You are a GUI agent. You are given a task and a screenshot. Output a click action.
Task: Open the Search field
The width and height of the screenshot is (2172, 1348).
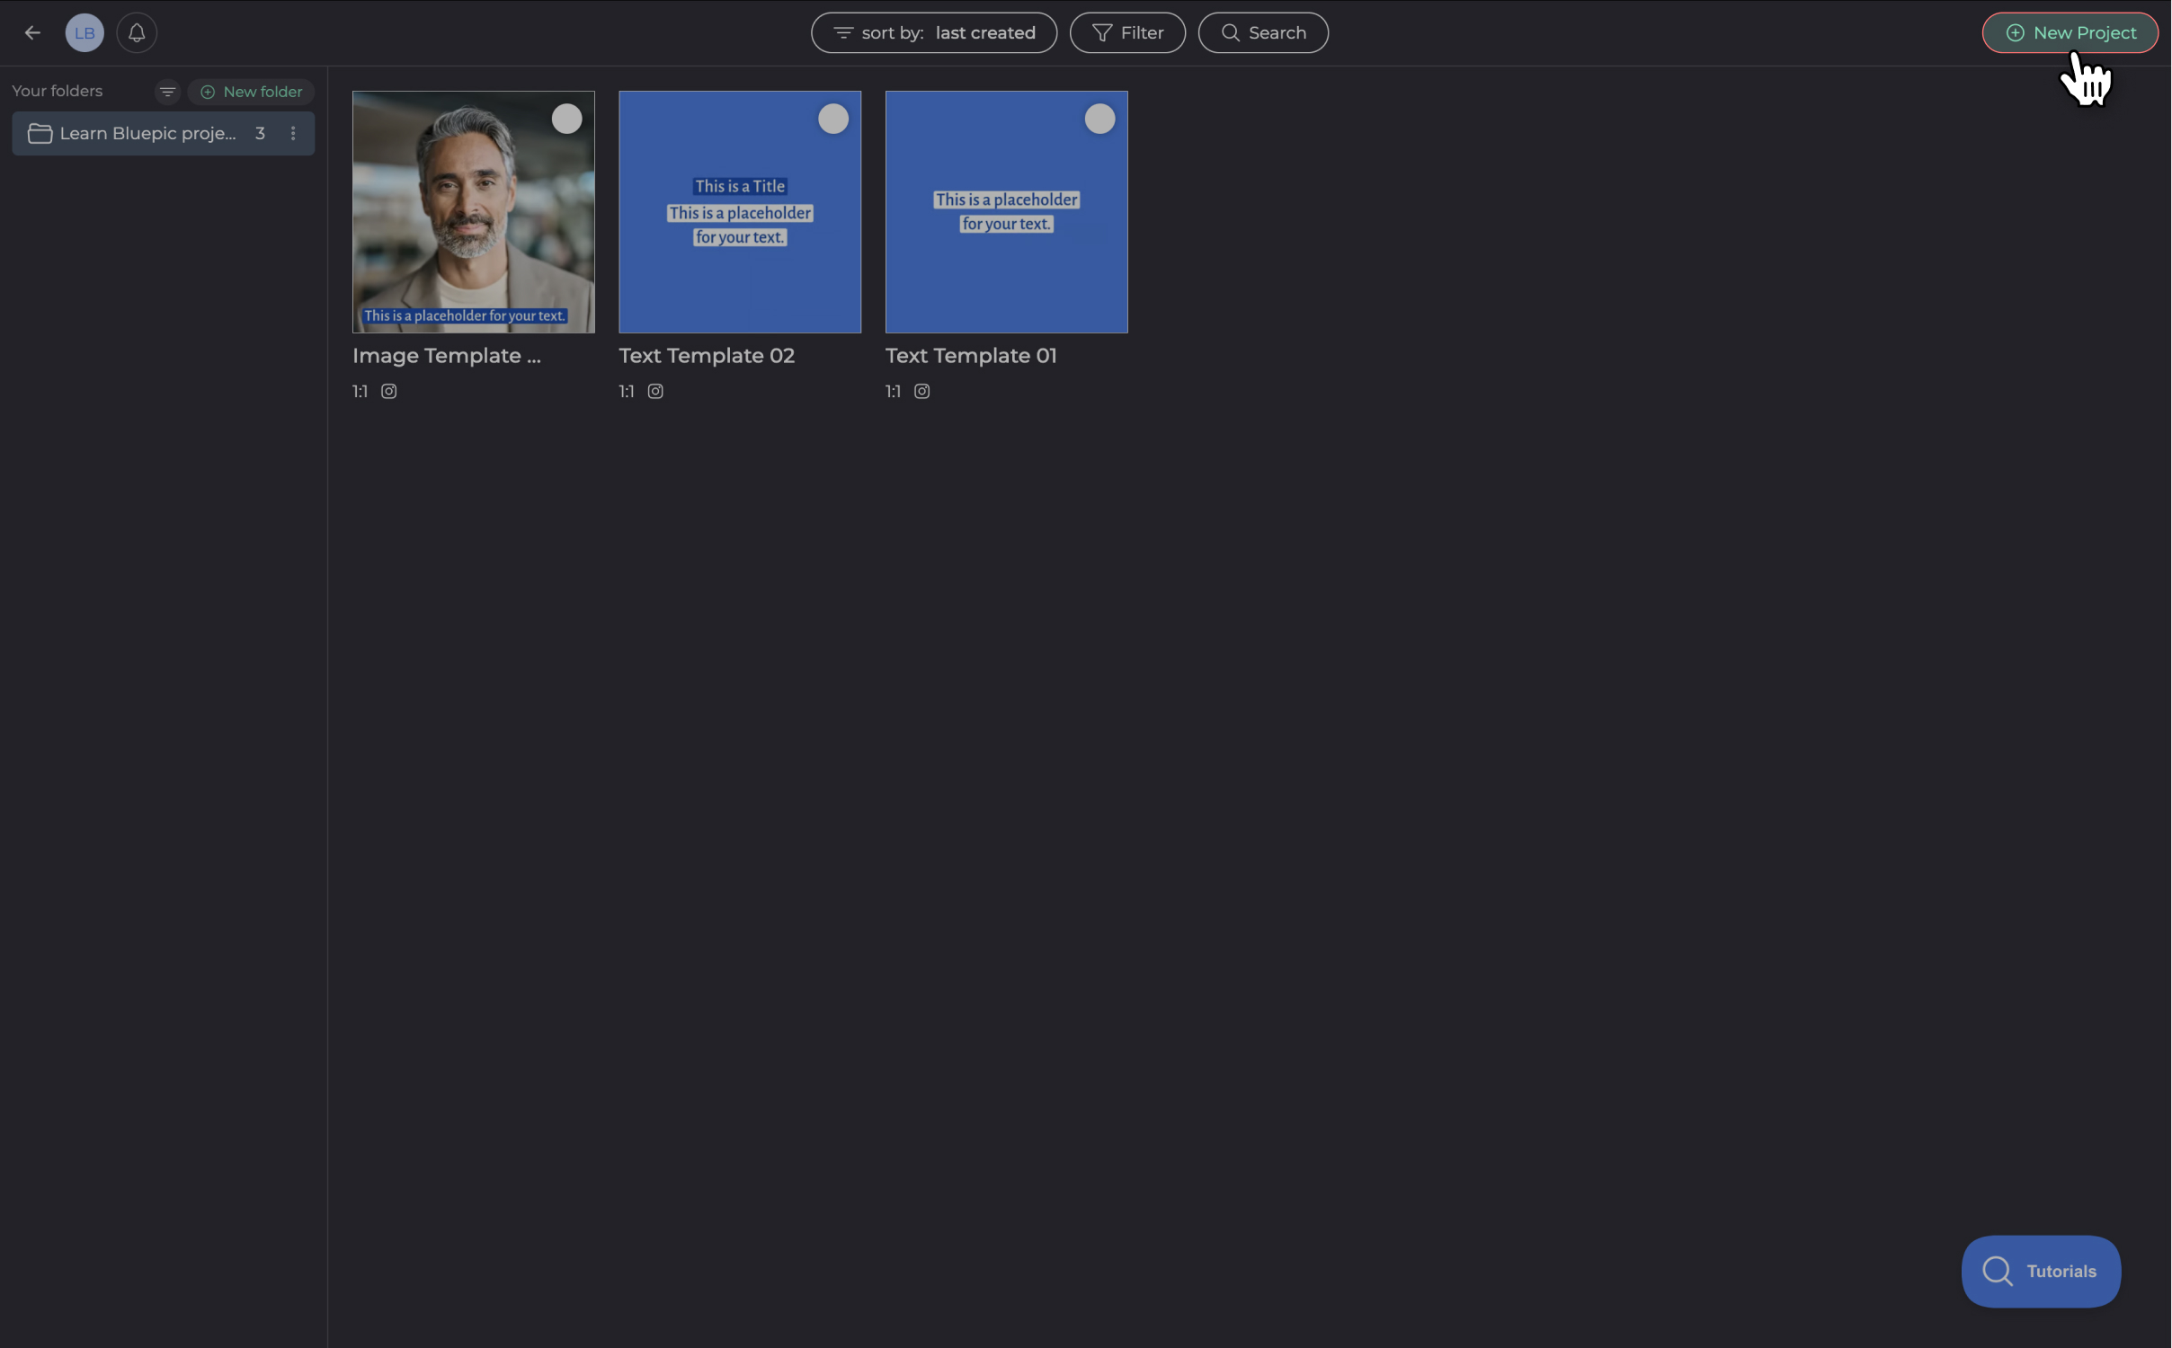(1263, 33)
